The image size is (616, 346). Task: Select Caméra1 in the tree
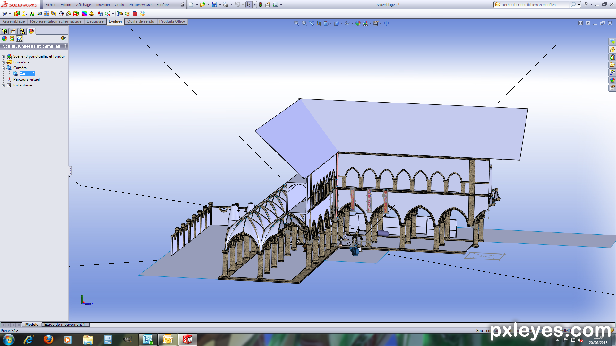pyautogui.click(x=27, y=74)
